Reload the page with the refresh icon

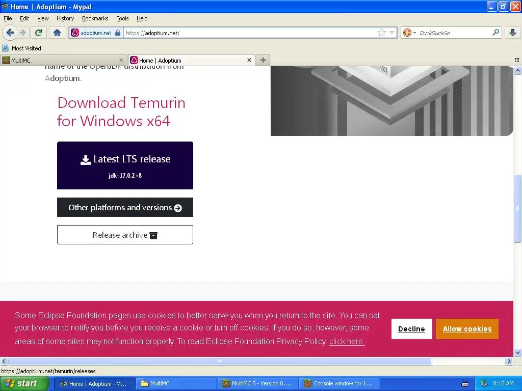point(39,33)
